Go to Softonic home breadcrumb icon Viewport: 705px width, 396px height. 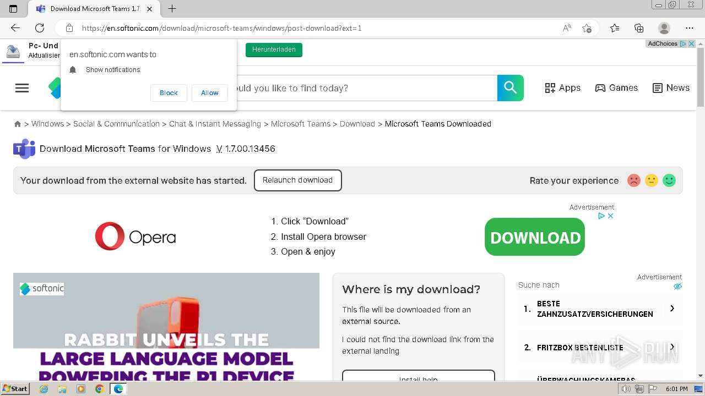click(x=18, y=124)
